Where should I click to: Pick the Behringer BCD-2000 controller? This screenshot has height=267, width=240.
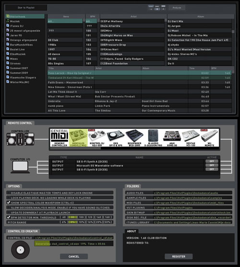(x=134, y=138)
